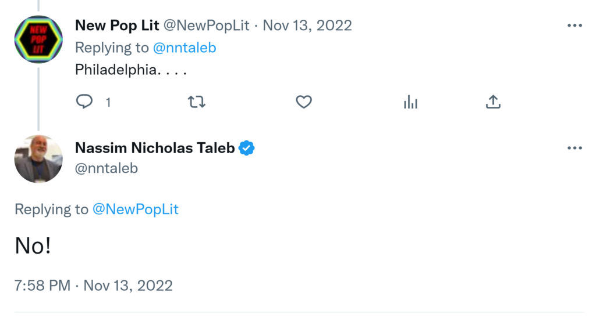Retweet the New Pop Lit reply

click(x=196, y=102)
